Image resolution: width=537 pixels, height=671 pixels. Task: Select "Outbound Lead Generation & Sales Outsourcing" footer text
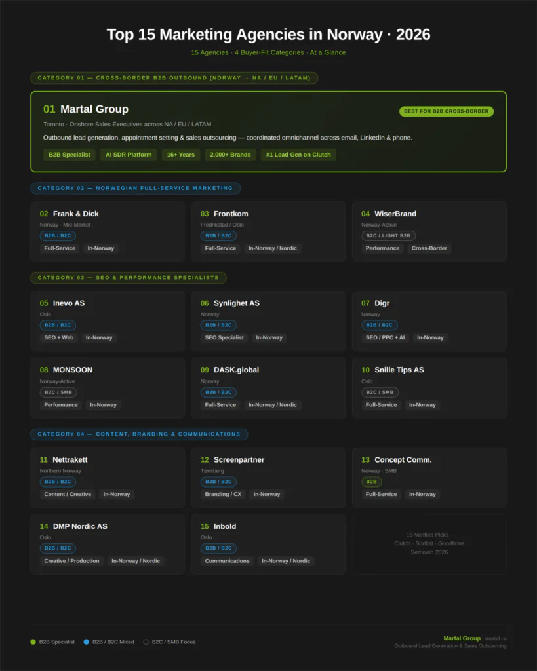(x=450, y=646)
